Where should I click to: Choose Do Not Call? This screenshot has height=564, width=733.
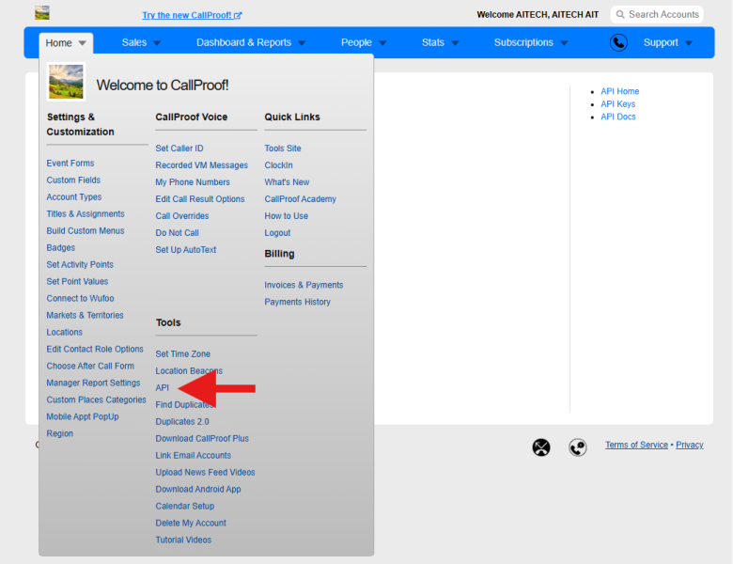coord(177,232)
